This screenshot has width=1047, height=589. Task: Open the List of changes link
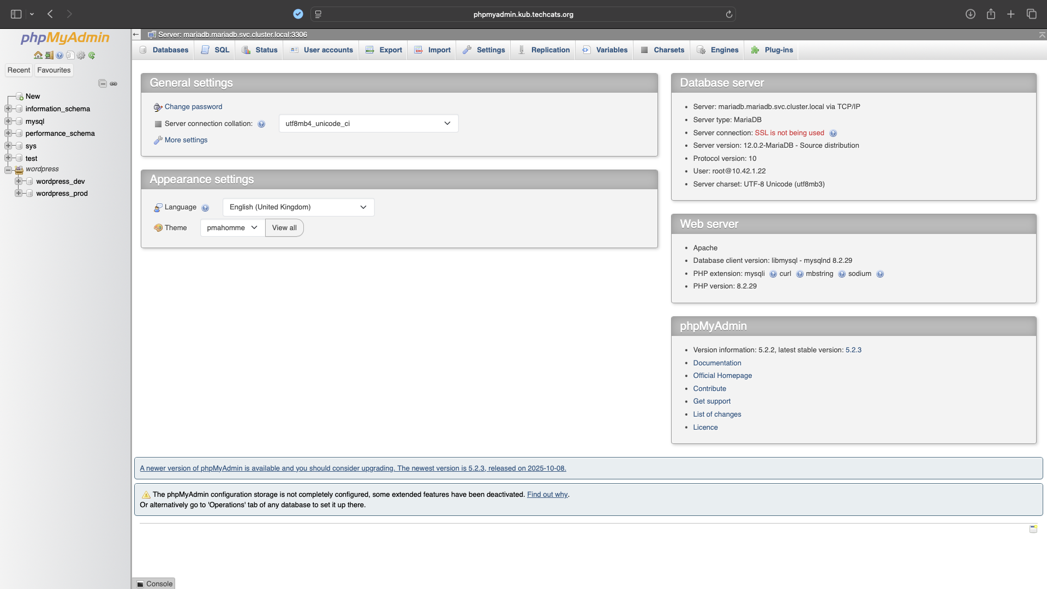[x=716, y=414]
